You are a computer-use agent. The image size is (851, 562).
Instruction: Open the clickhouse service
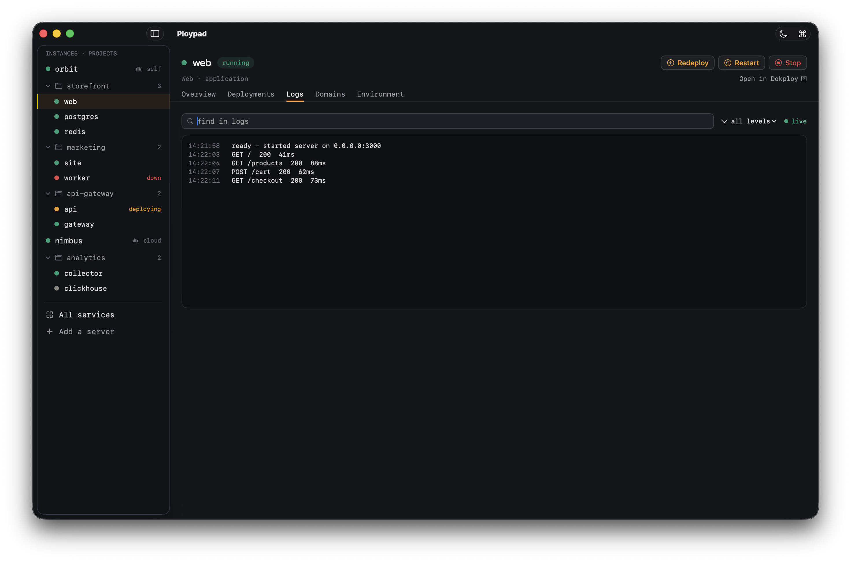(x=103, y=288)
